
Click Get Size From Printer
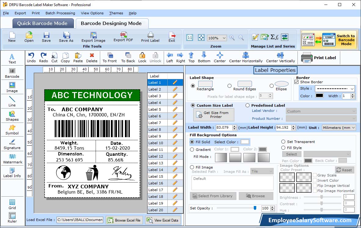214,115
